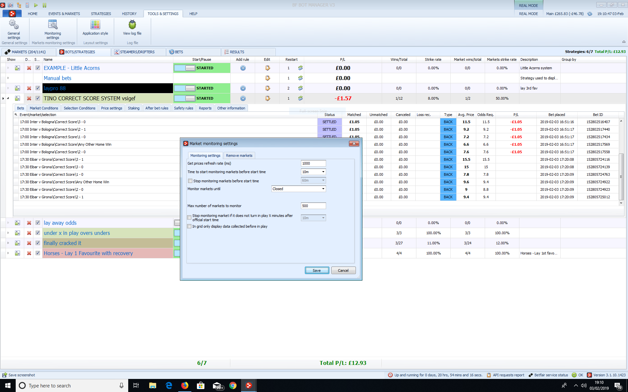Expand lay away odds row
The width and height of the screenshot is (628, 392).
pyautogui.click(x=8, y=223)
